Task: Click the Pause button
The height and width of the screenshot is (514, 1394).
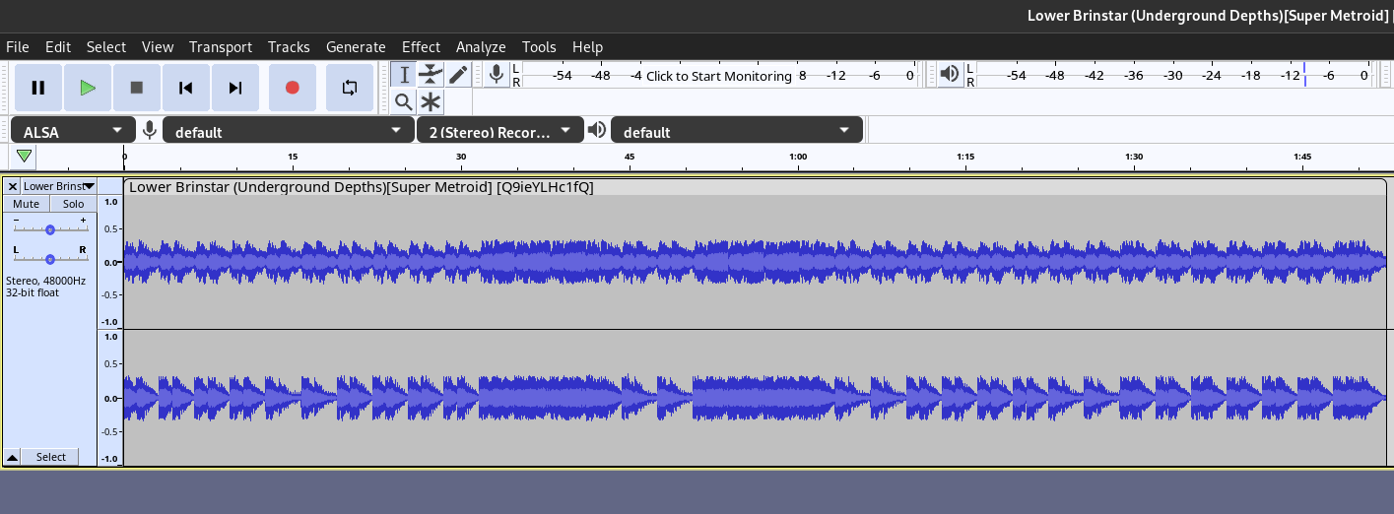Action: click(38, 88)
